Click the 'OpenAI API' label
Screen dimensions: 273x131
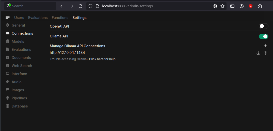click(x=59, y=26)
